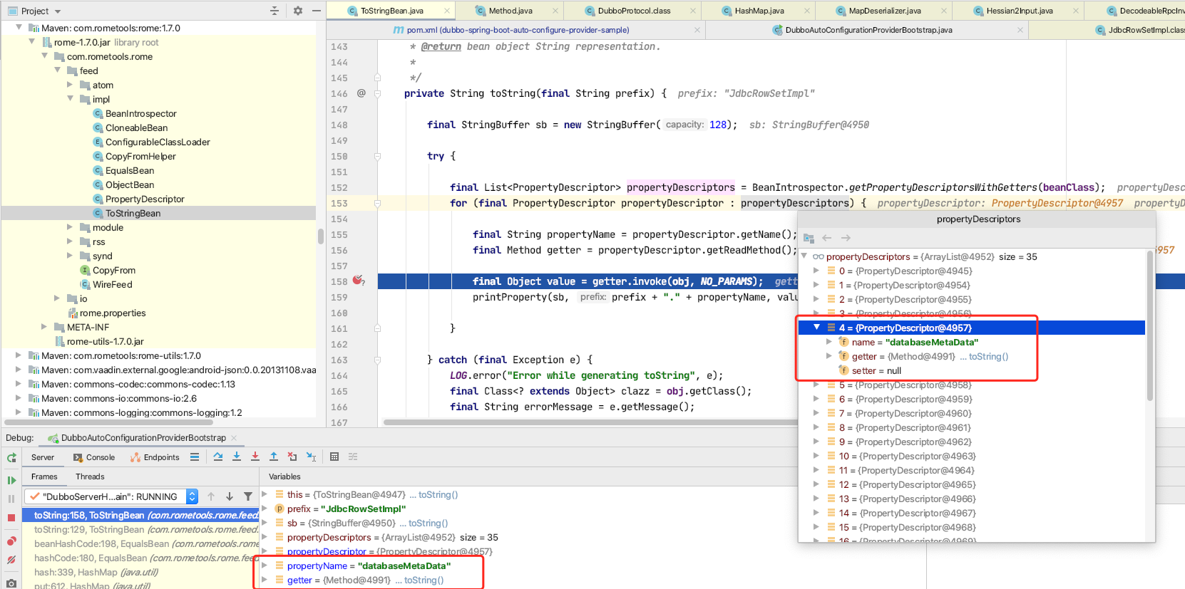Click the Step Over debugger icon
Viewport: 1185px width, 589px height.
pos(218,457)
